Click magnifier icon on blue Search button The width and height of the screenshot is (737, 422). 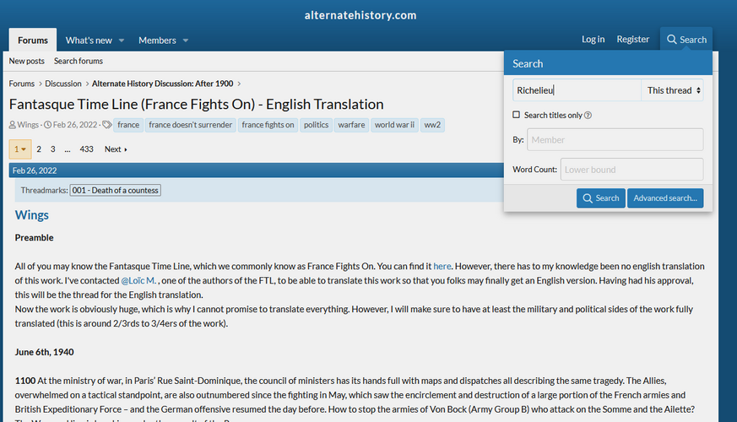588,198
